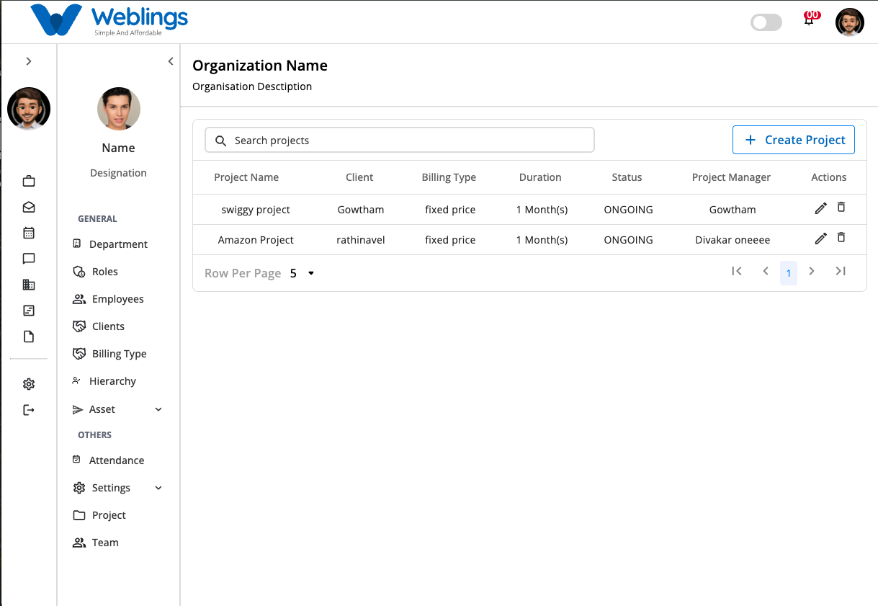This screenshot has height=606, width=878.
Task: Click the Weblings logo
Action: point(109,20)
